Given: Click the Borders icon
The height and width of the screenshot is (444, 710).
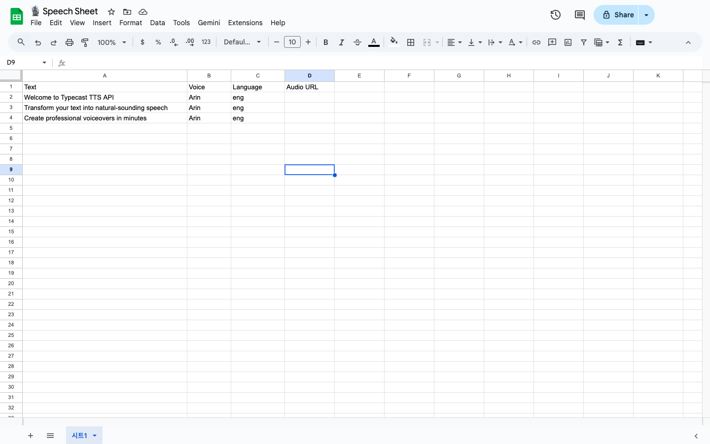Looking at the screenshot, I should coord(411,42).
